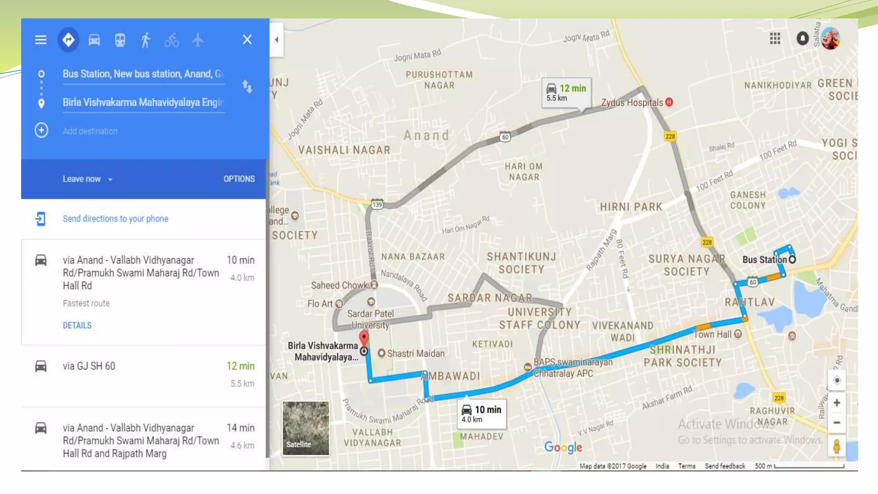Choose the cycling travel mode icon

[171, 40]
